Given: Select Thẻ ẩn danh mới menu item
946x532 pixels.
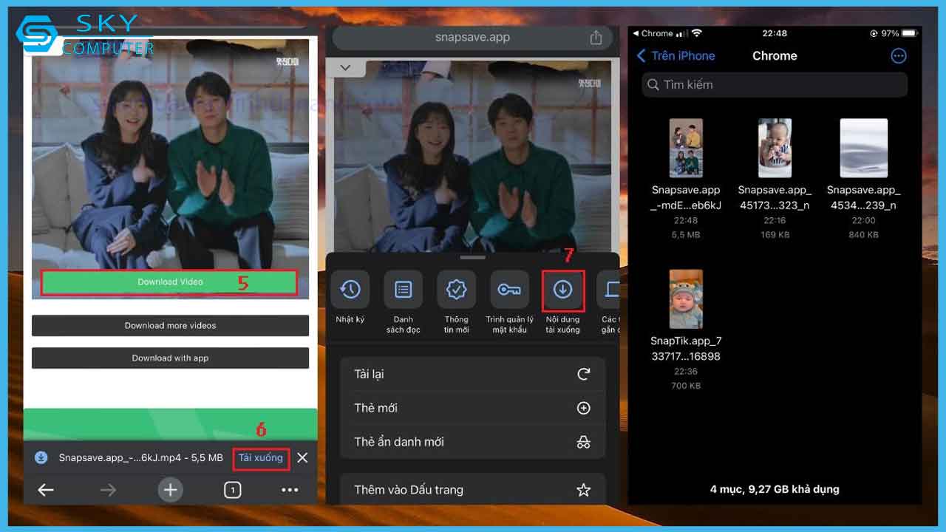Looking at the screenshot, I should click(x=473, y=442).
